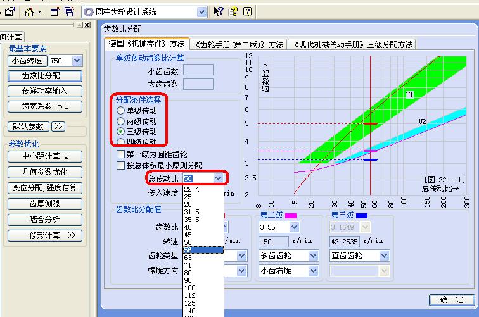Choose 22.4 in the ratio list
This screenshot has height=317, width=479.
tap(203, 189)
